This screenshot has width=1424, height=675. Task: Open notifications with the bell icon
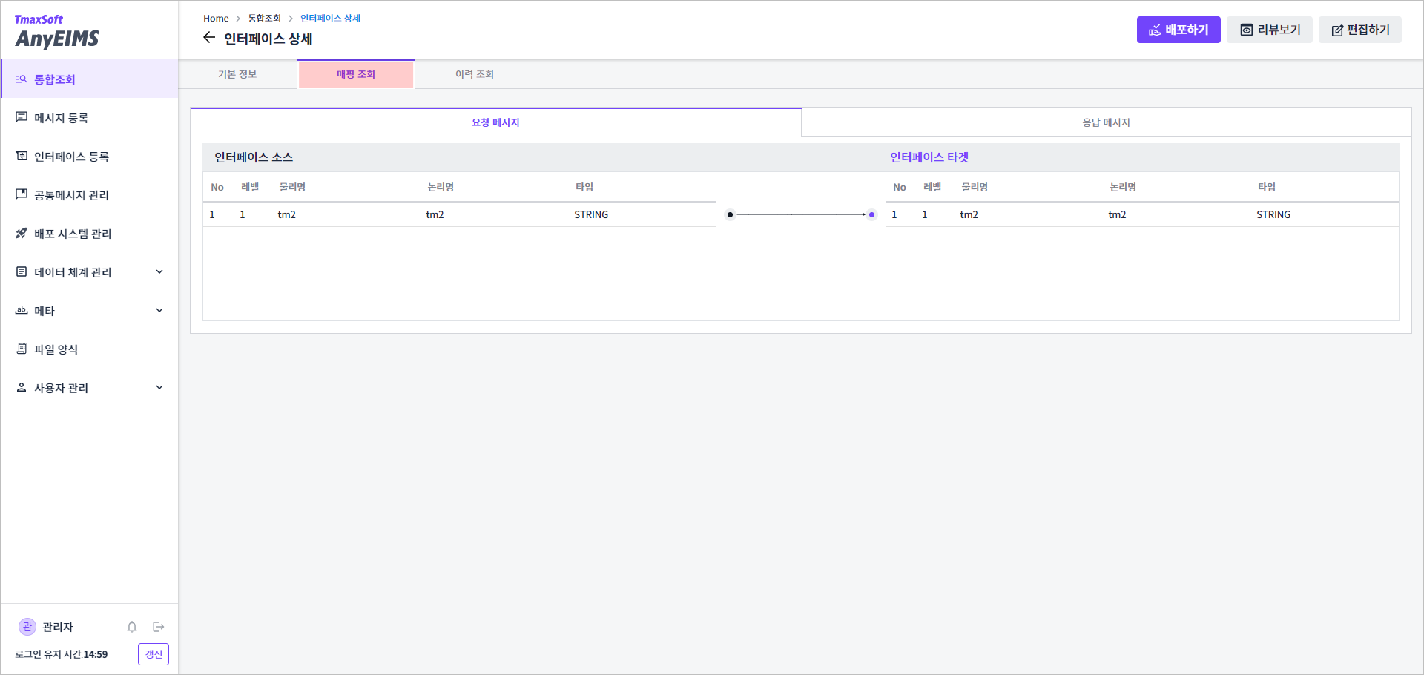tap(132, 627)
